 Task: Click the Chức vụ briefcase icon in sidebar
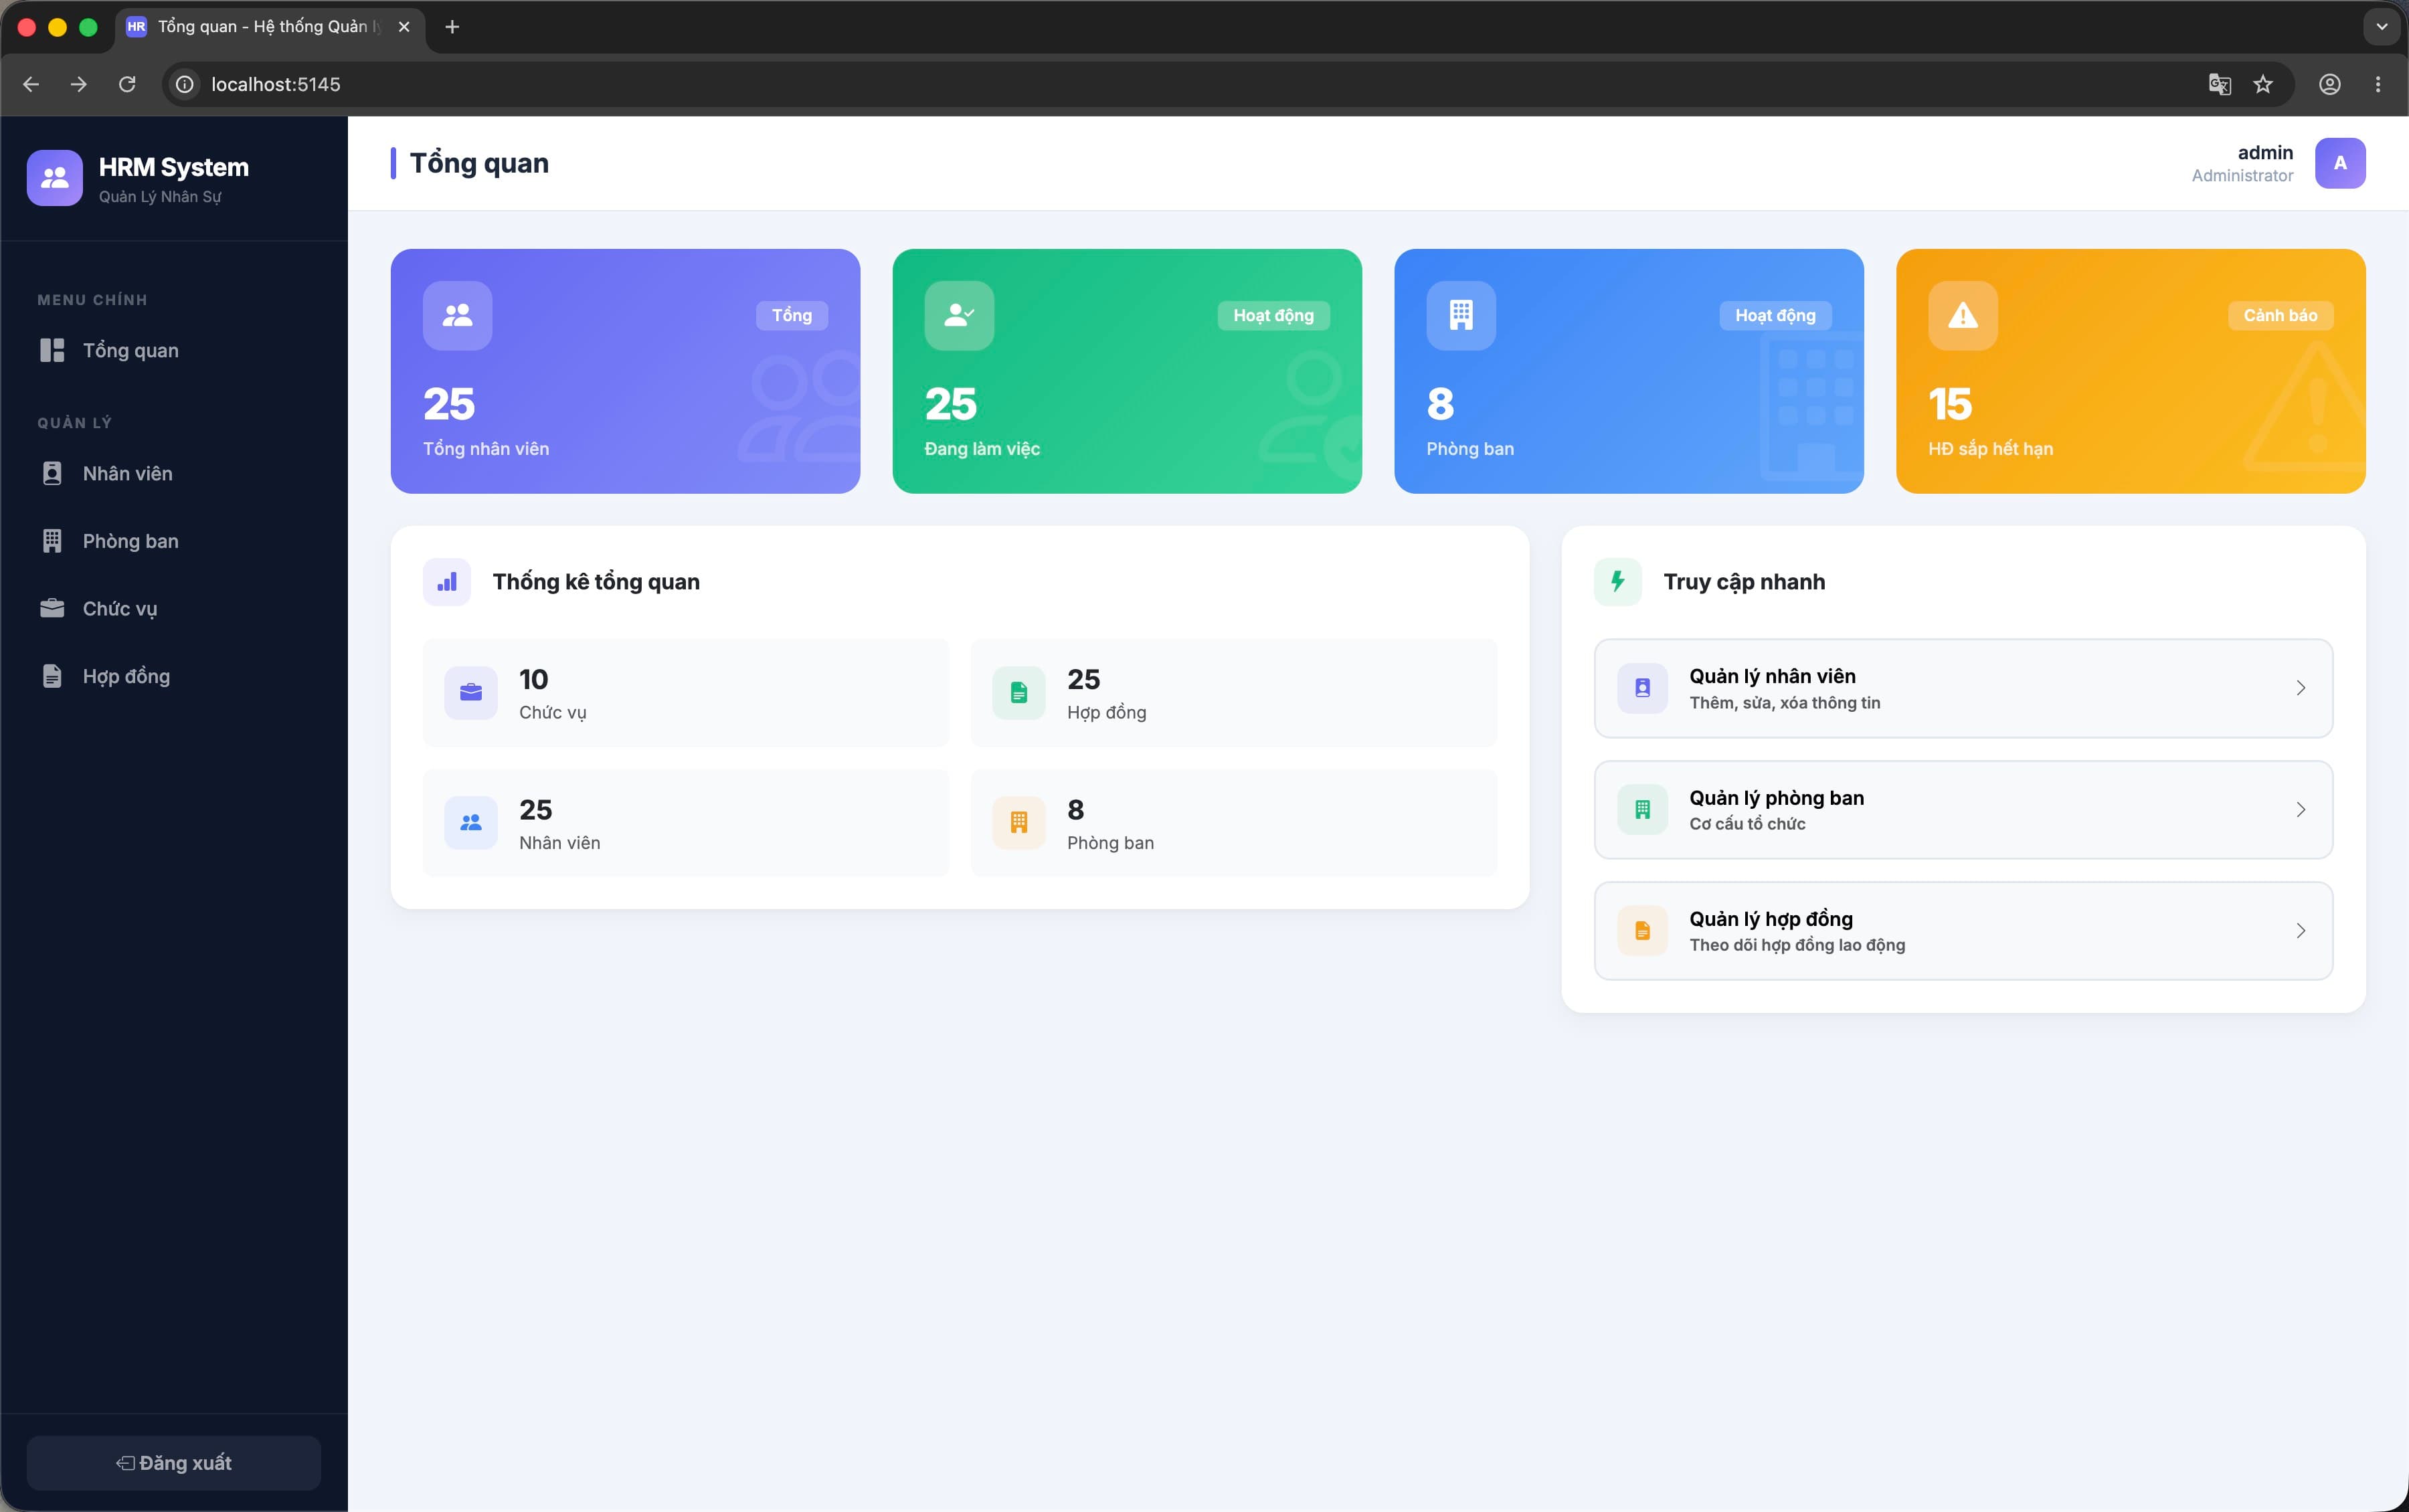52,608
